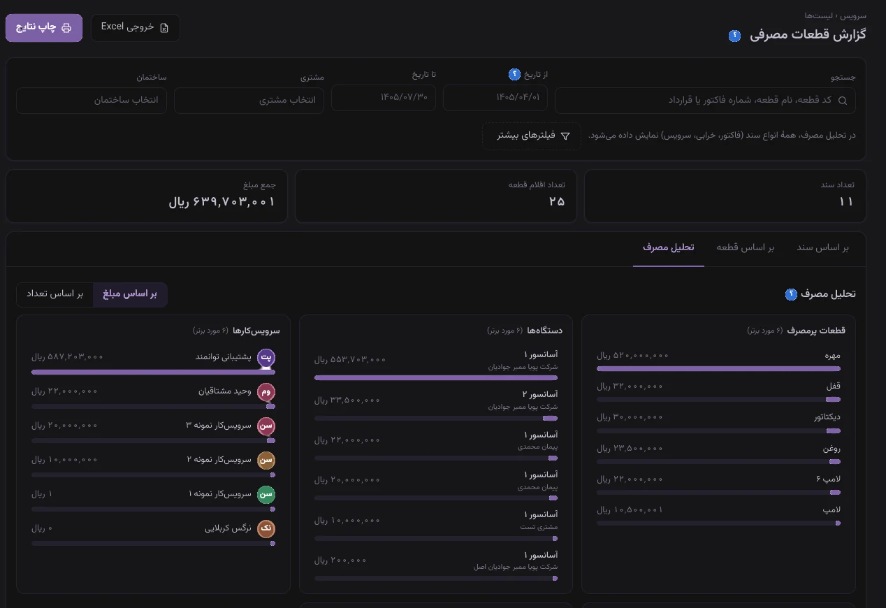This screenshot has width=886, height=608.
Task: Click the green سن avatar of سرویس‌کار نمونه ۱
Action: [266, 495]
